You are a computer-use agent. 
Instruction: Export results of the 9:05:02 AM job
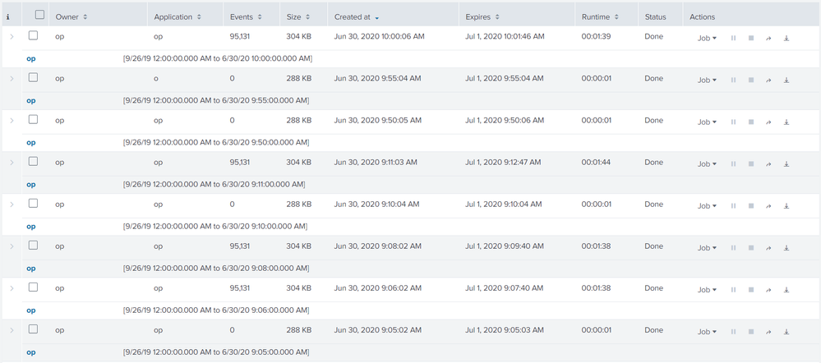[x=786, y=331]
